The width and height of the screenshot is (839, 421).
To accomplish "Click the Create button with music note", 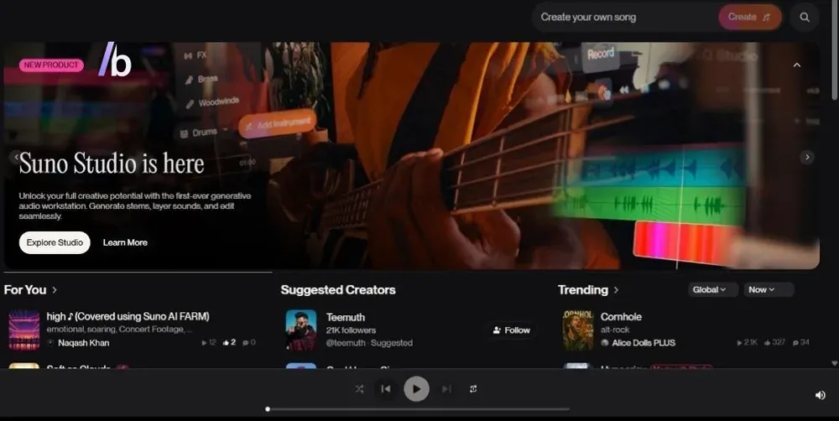I will click(x=749, y=17).
